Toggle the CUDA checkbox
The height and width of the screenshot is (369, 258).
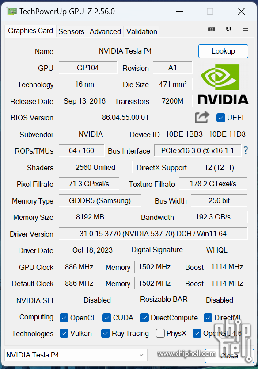(x=107, y=318)
